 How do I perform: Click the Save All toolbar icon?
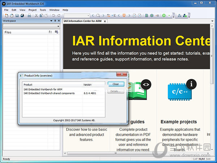(22, 16)
